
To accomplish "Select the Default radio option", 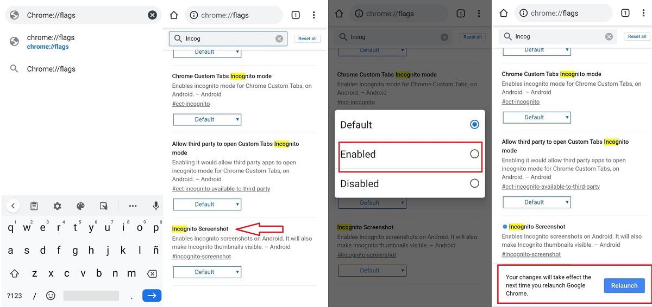I will click(x=474, y=125).
